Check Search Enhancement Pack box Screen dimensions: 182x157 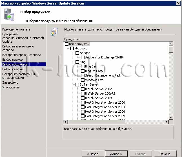(83, 75)
